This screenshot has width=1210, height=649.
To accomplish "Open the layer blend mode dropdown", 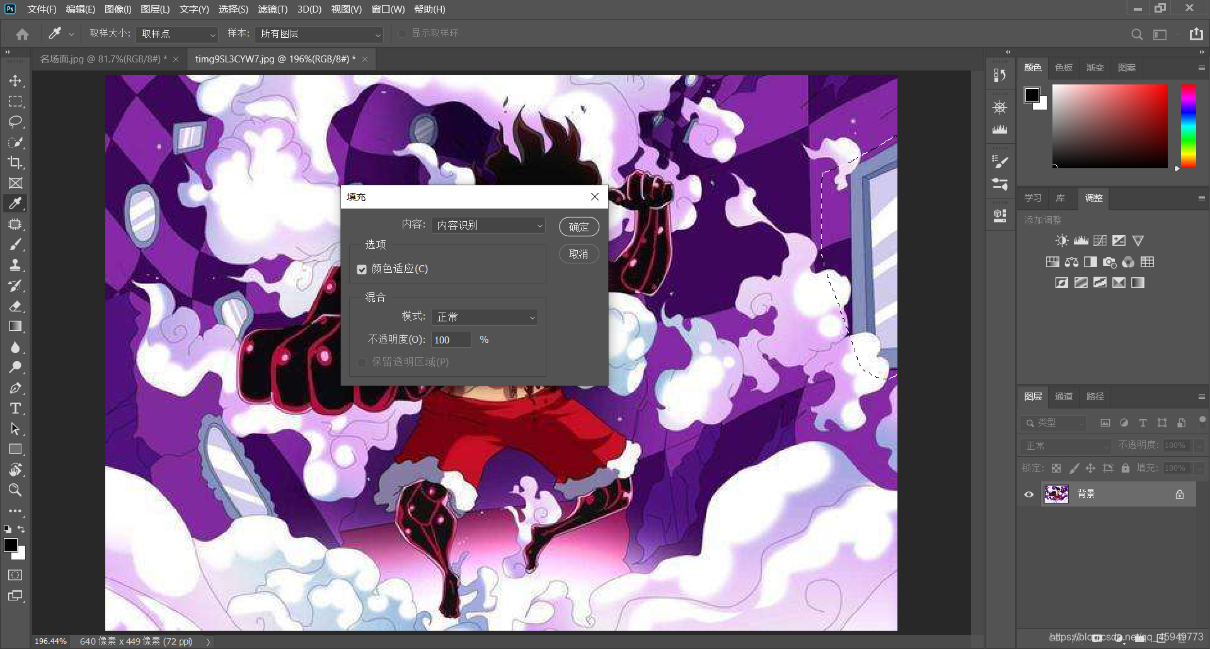I will (x=1066, y=445).
